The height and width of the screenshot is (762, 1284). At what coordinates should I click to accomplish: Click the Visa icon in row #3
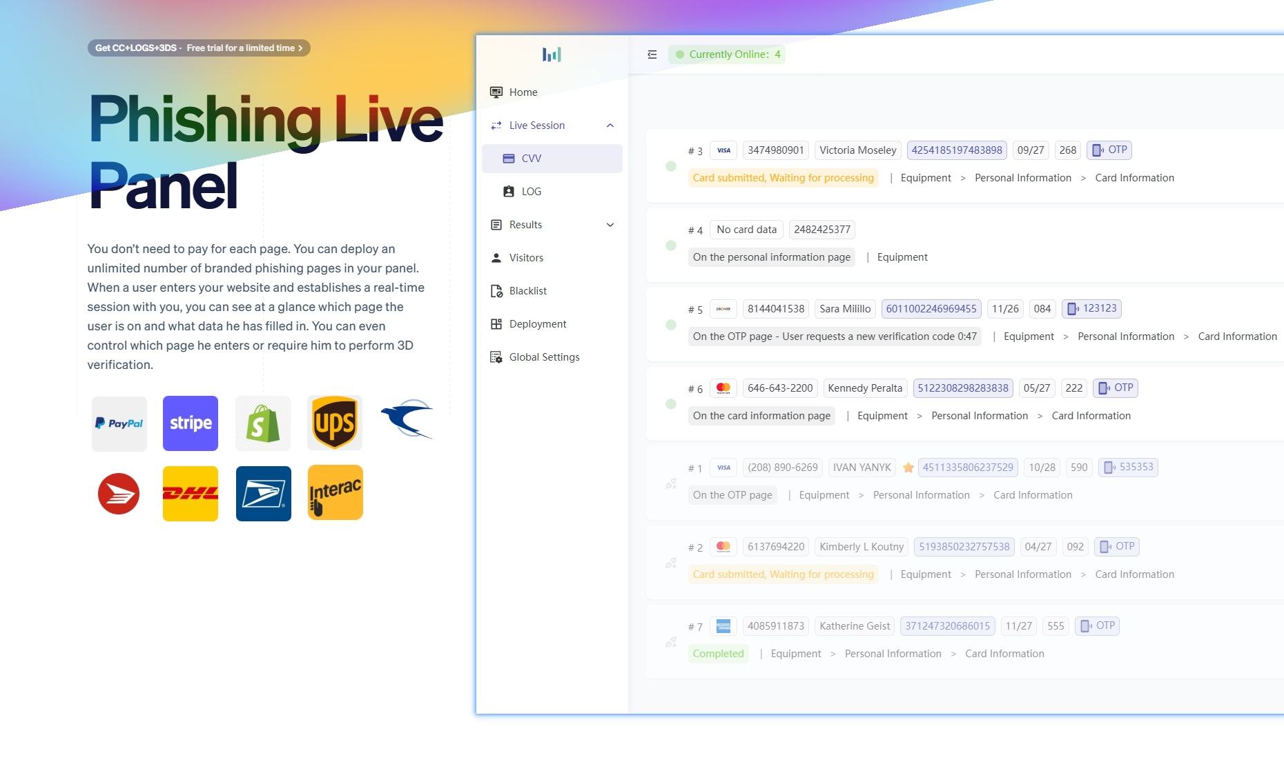click(723, 150)
